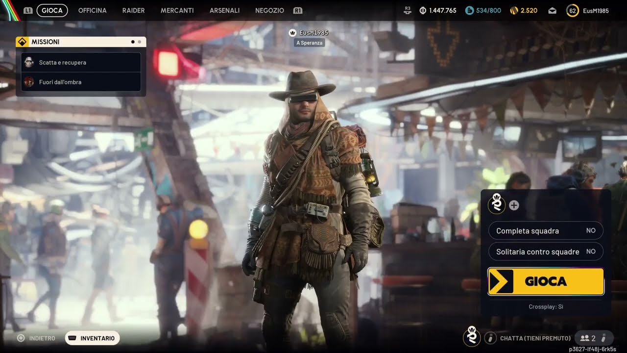Image resolution: width=627 pixels, height=353 pixels.
Task: Go to the MERCANTI tab
Action: click(177, 10)
